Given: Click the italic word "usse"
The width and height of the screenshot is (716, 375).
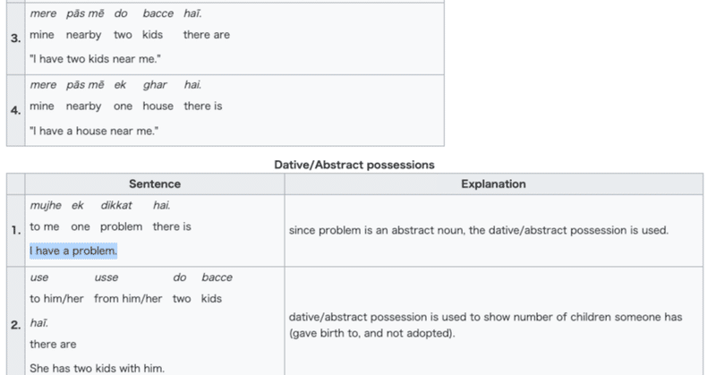Looking at the screenshot, I should click(107, 277).
